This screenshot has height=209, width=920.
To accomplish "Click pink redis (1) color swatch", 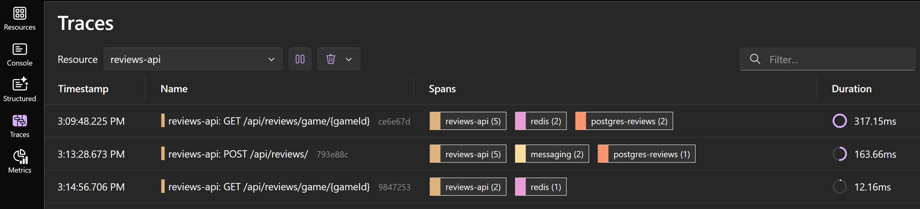I will [520, 187].
